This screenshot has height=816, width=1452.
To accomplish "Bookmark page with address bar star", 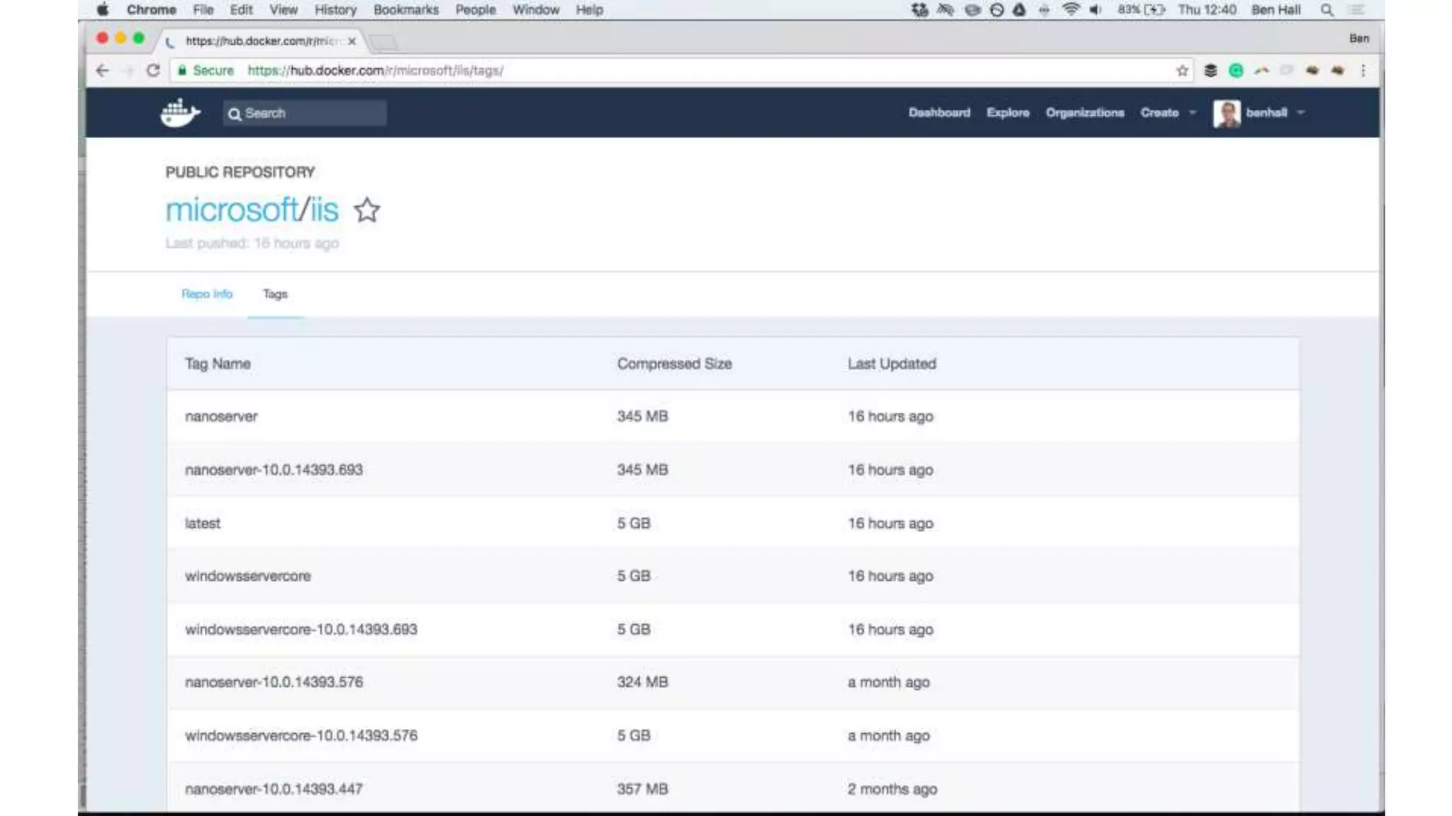I will [1182, 70].
